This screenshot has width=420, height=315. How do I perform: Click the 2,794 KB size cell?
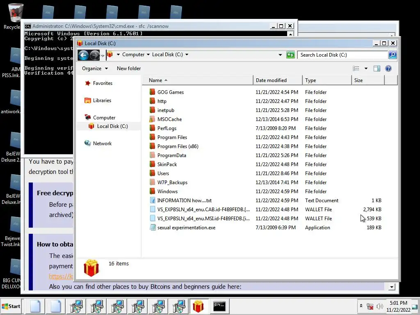tap(372, 210)
